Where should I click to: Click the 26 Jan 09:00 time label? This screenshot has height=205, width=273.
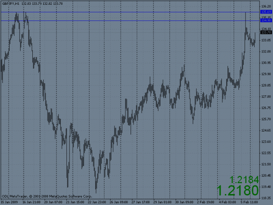[x=118, y=202]
